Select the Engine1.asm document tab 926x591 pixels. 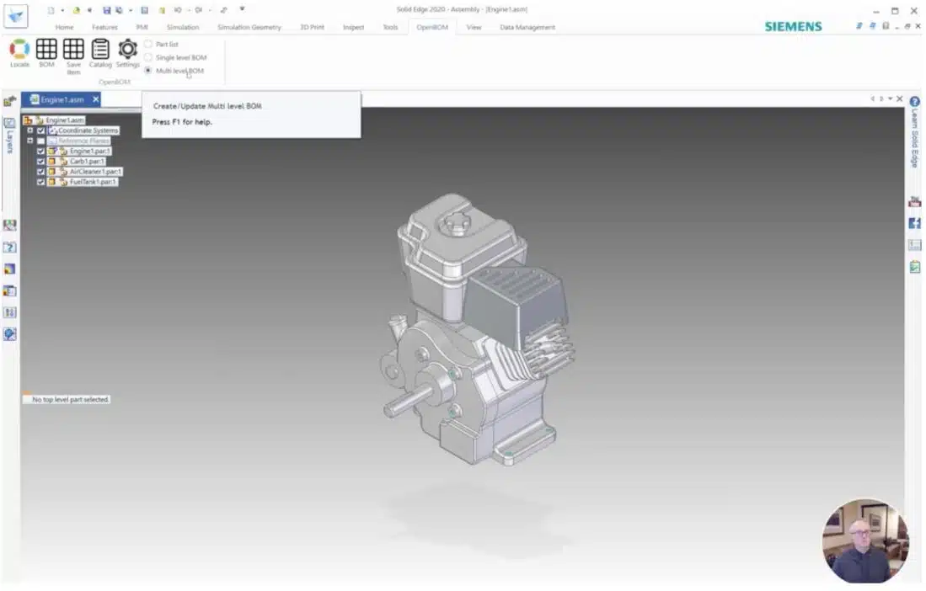[x=62, y=99]
